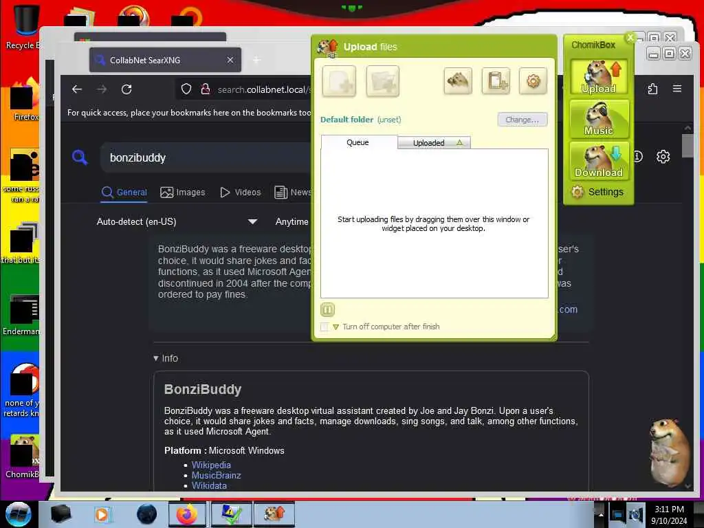
Task: Click the SearXNG magnifier search icon
Action: click(80, 157)
